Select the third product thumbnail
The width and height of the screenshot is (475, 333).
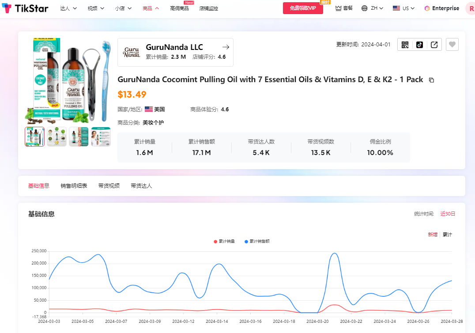pos(79,136)
